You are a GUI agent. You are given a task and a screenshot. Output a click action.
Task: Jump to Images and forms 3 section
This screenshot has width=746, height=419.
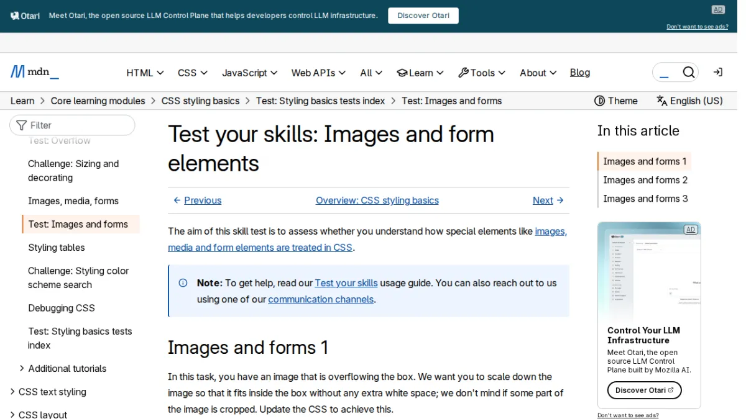[x=645, y=199]
